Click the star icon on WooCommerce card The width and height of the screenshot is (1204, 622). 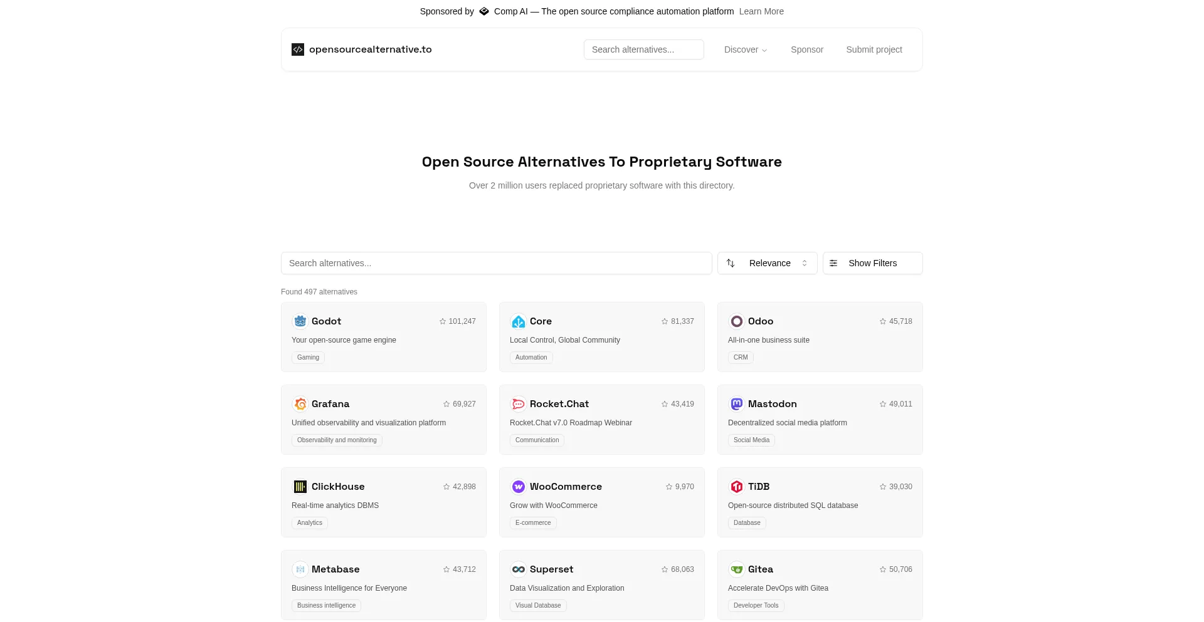click(669, 487)
